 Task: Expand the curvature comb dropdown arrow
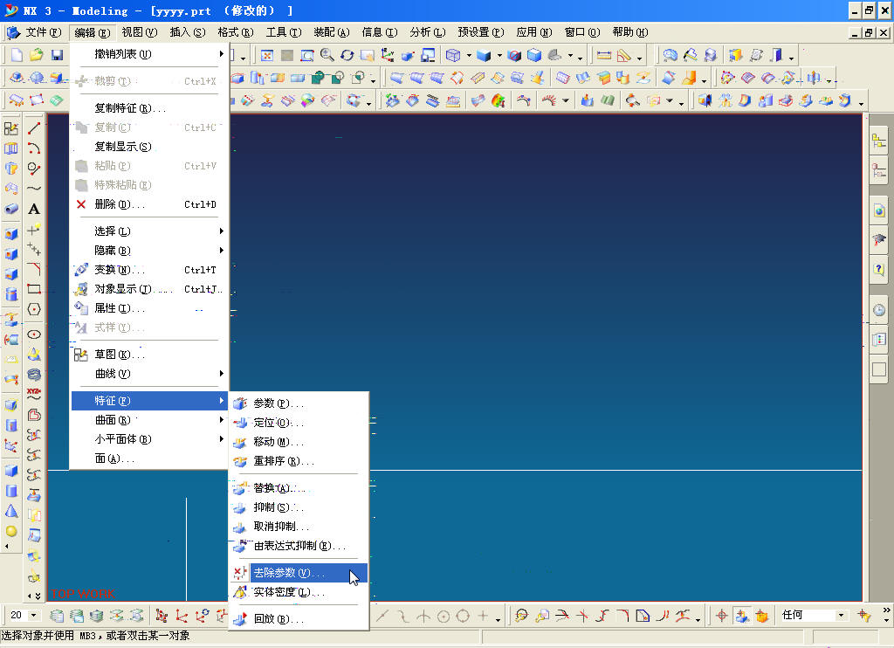[565, 101]
